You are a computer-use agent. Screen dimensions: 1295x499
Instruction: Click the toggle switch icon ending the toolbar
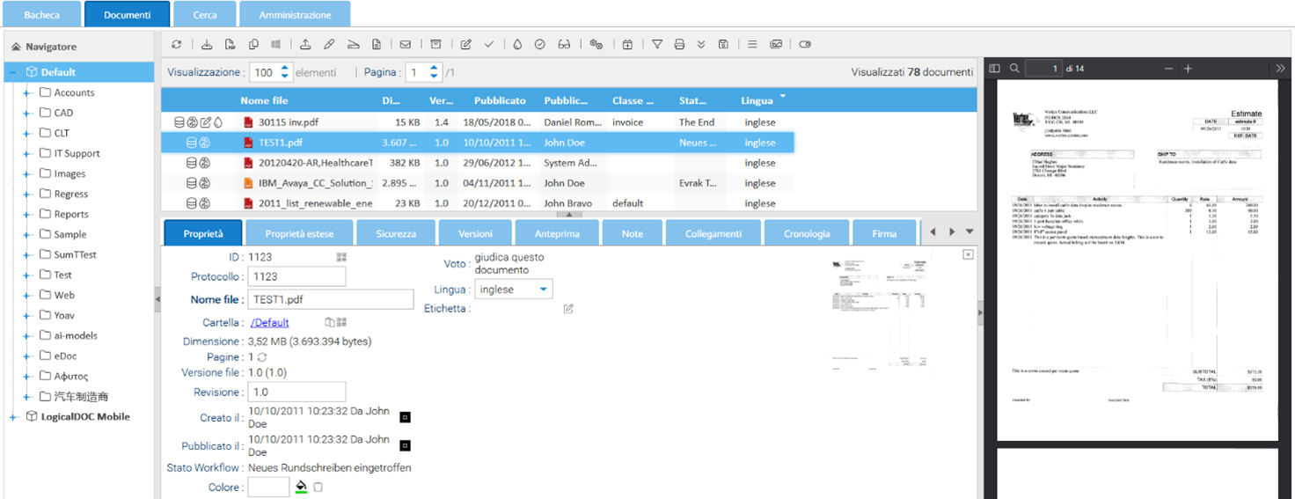(805, 44)
